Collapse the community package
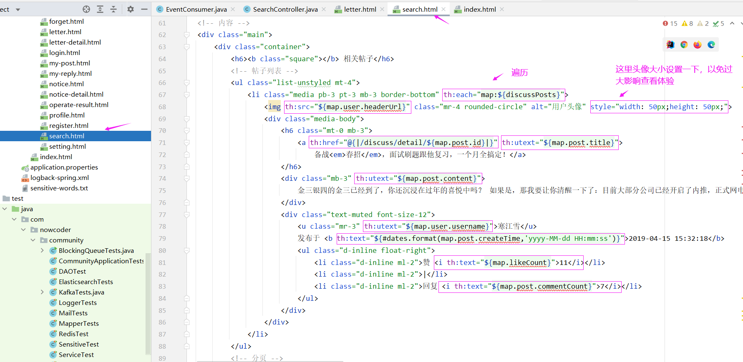 [33, 240]
